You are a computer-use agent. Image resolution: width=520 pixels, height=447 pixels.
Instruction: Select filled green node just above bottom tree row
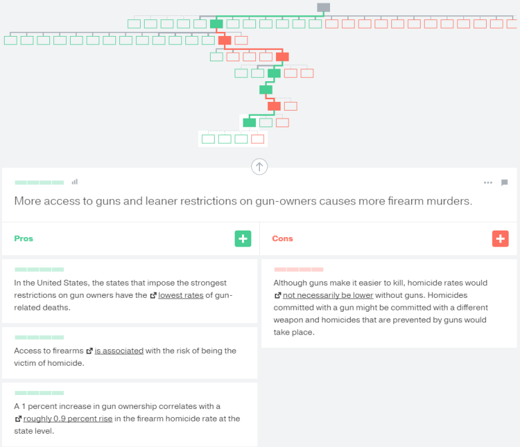click(249, 123)
